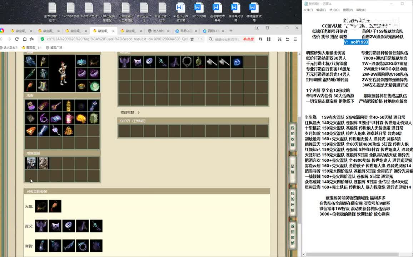The image size is (413, 257).
Task: Open Notepad 查看(V) menu
Action: click(x=348, y=10)
